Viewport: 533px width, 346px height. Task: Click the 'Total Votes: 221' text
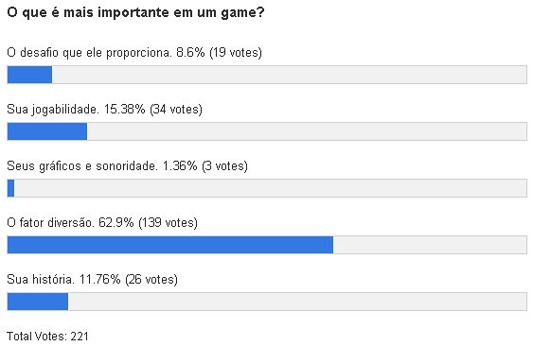[47, 337]
